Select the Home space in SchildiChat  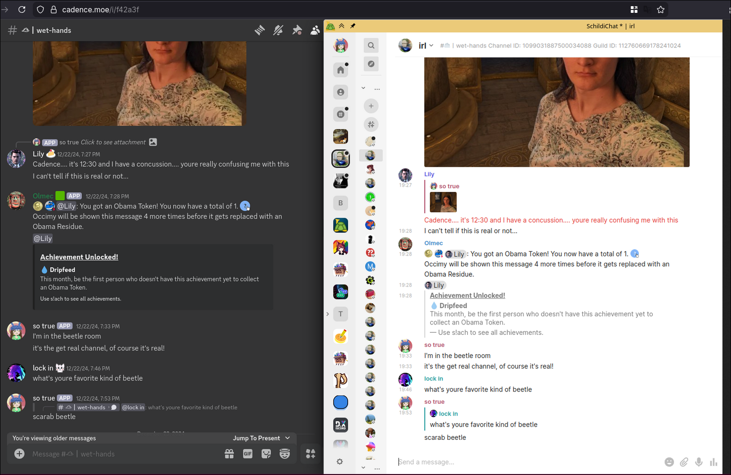(x=341, y=70)
